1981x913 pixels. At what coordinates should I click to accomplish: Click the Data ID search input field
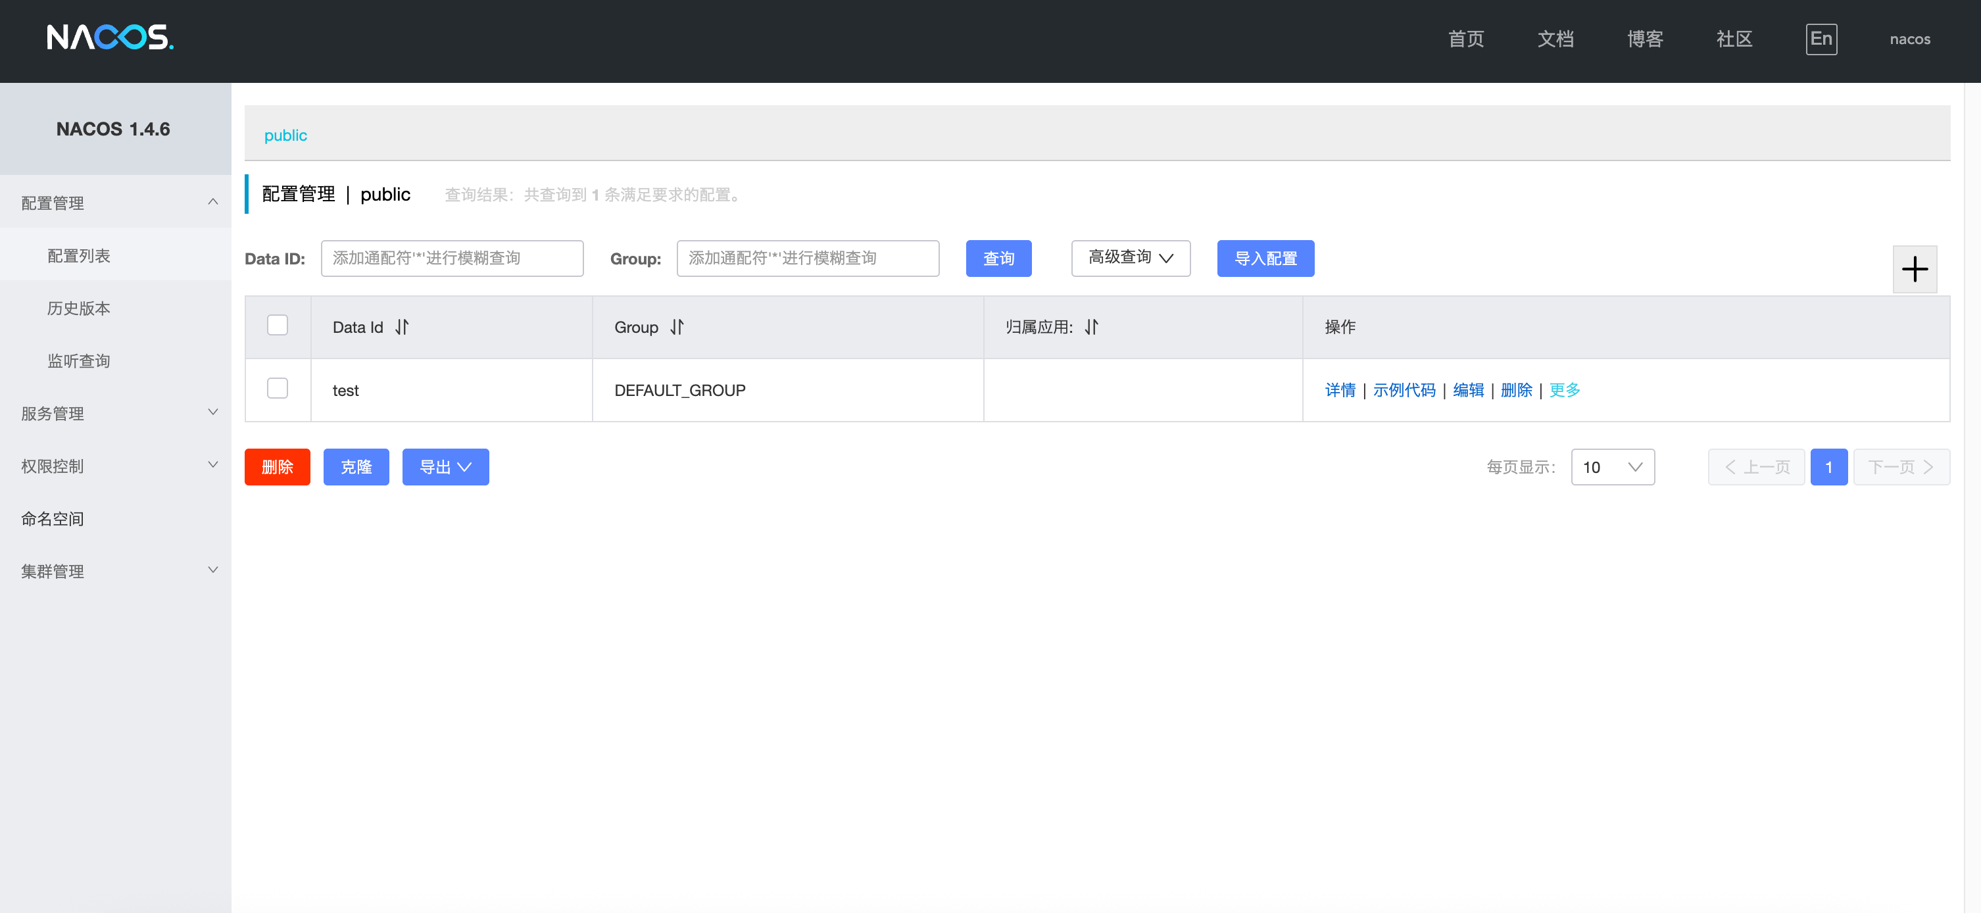451,259
